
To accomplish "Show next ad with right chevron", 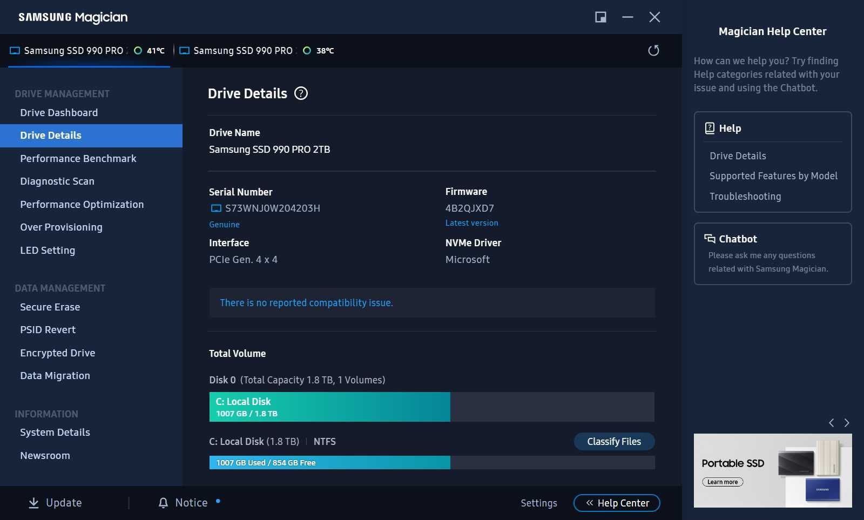I will [847, 423].
